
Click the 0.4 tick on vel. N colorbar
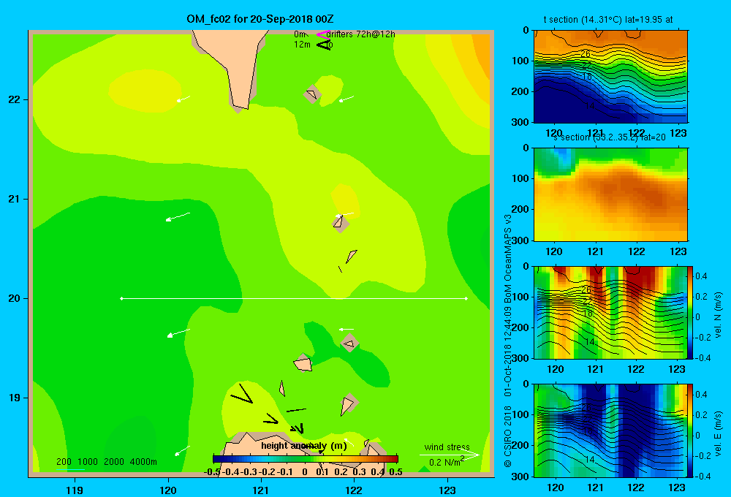coord(701,276)
